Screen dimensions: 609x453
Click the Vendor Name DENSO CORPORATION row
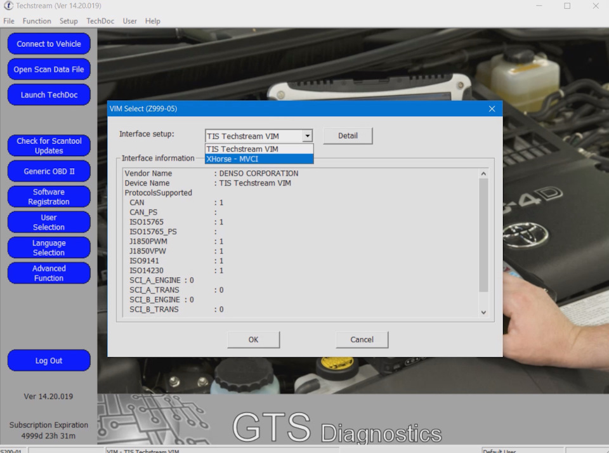coord(212,173)
